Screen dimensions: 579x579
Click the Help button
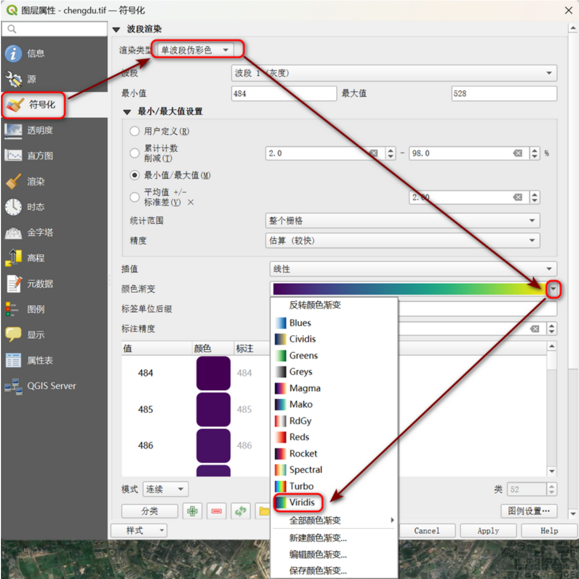click(549, 531)
